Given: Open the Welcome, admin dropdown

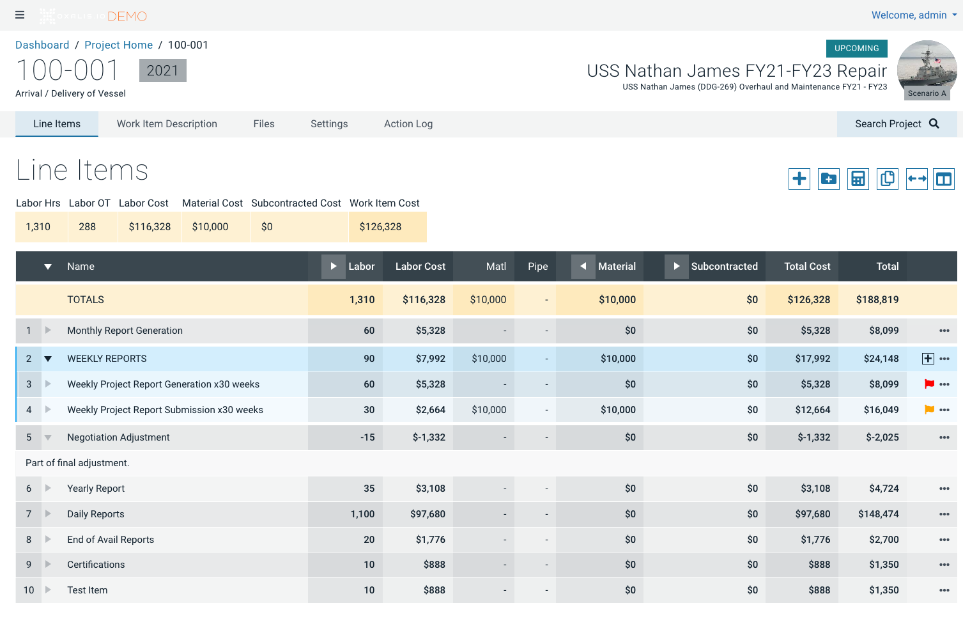Looking at the screenshot, I should [x=913, y=15].
